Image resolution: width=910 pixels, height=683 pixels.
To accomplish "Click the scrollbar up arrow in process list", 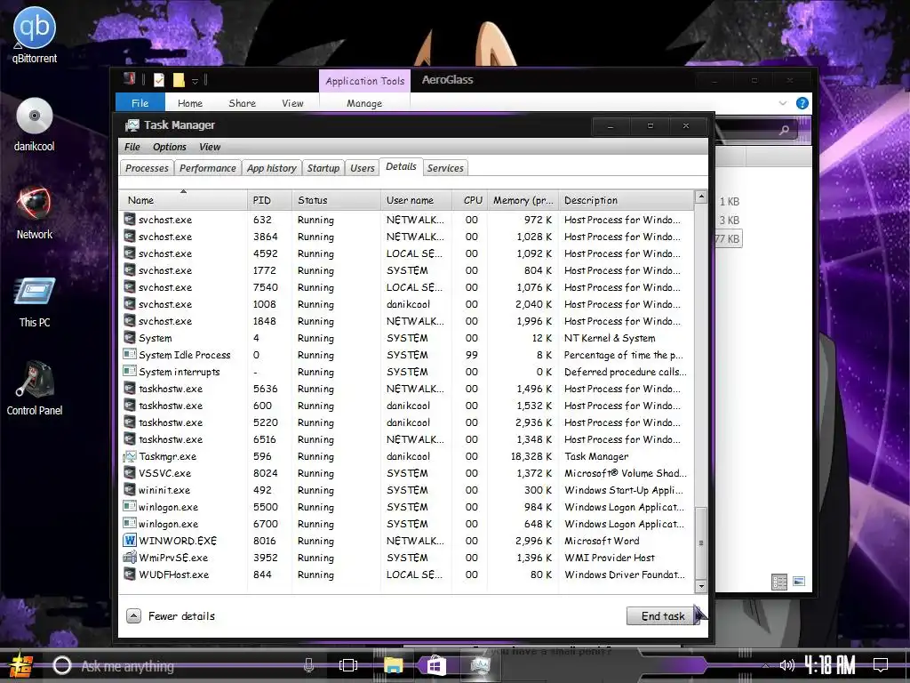I will pyautogui.click(x=701, y=197).
